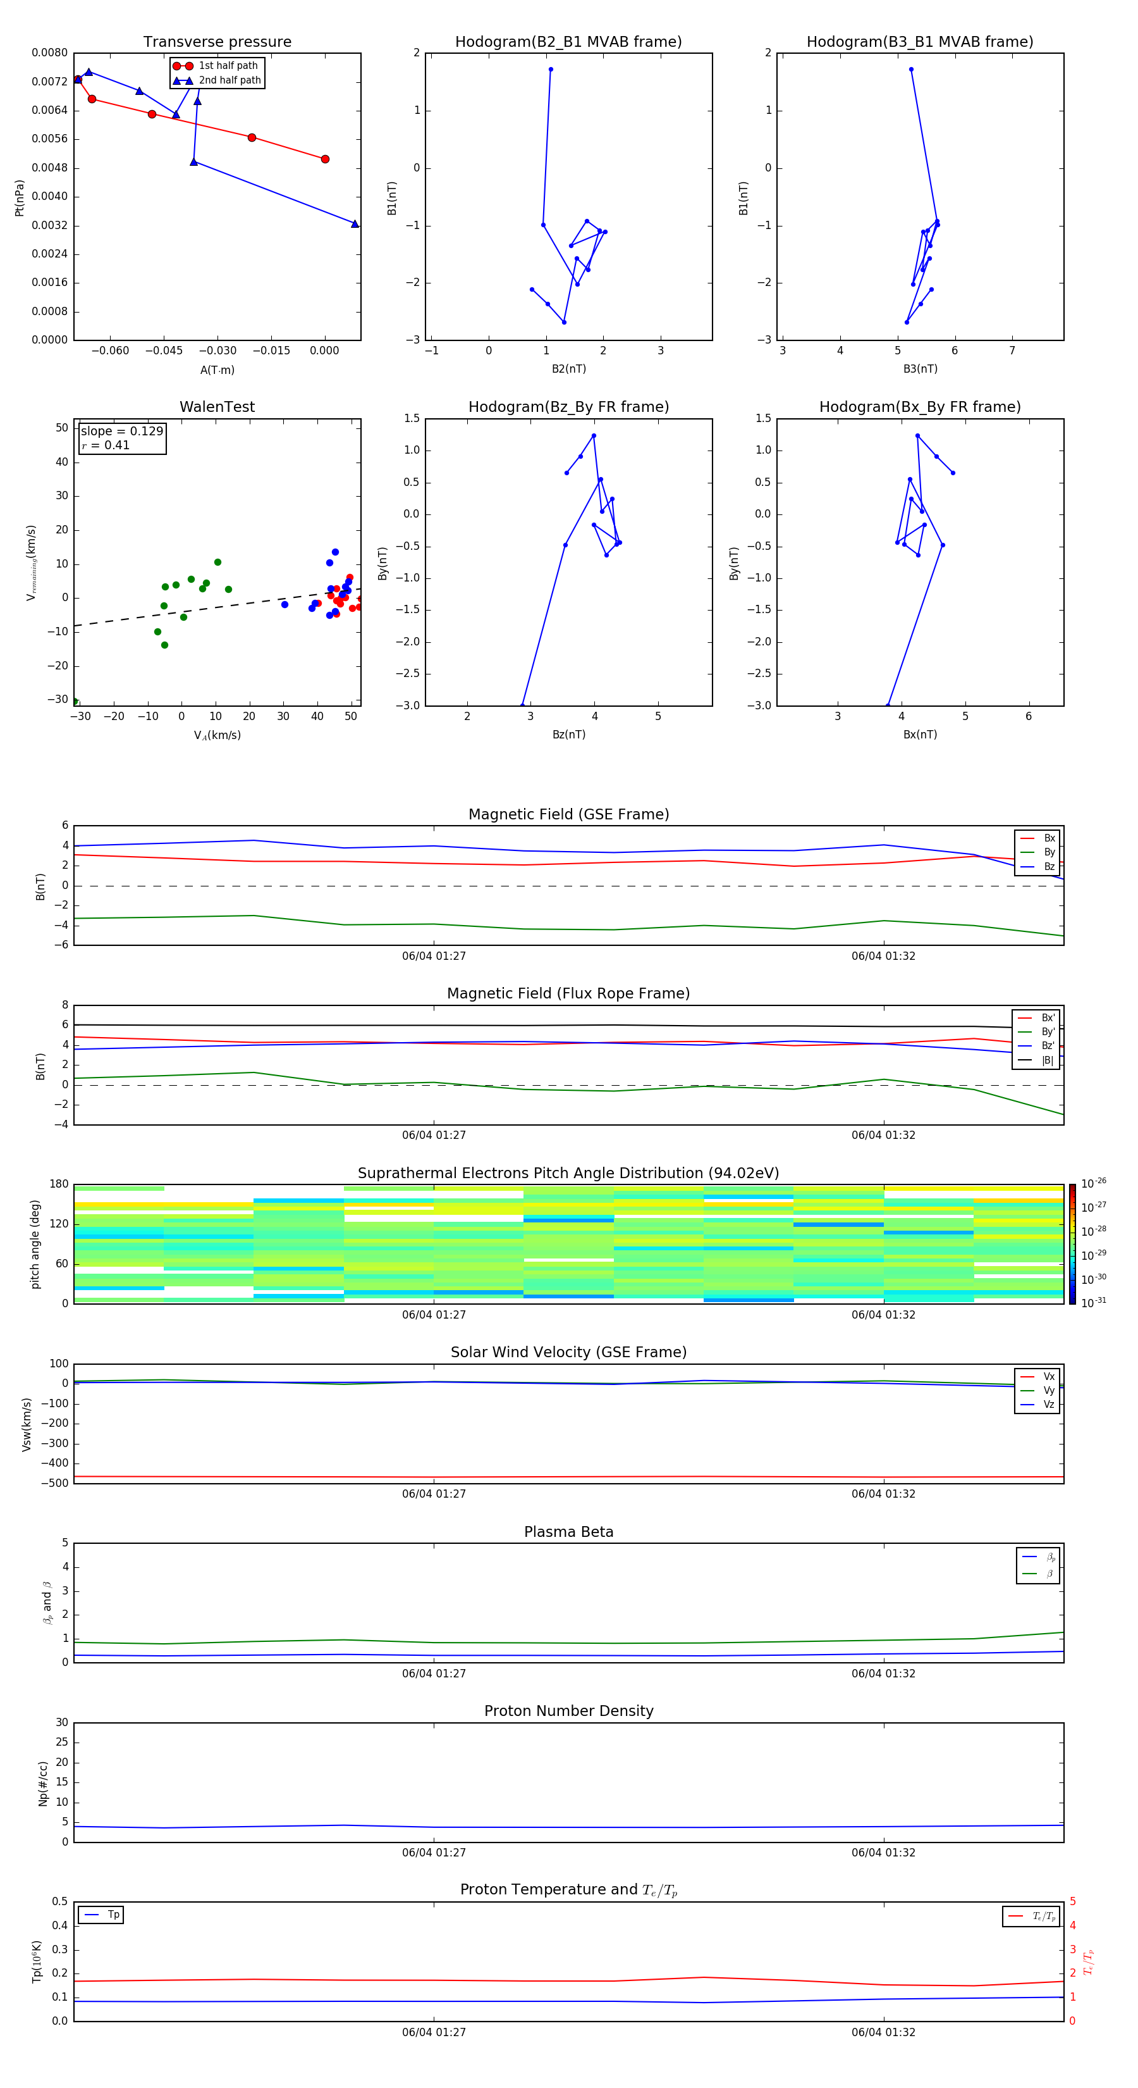This screenshot has height=2088, width=1138.
Task: Click the By' entry in Flux Rope legend
Action: point(1036,1033)
